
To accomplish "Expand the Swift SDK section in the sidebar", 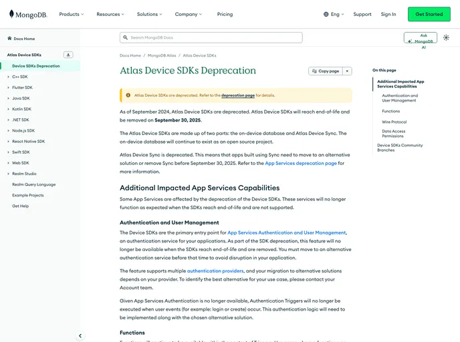I will (9, 152).
